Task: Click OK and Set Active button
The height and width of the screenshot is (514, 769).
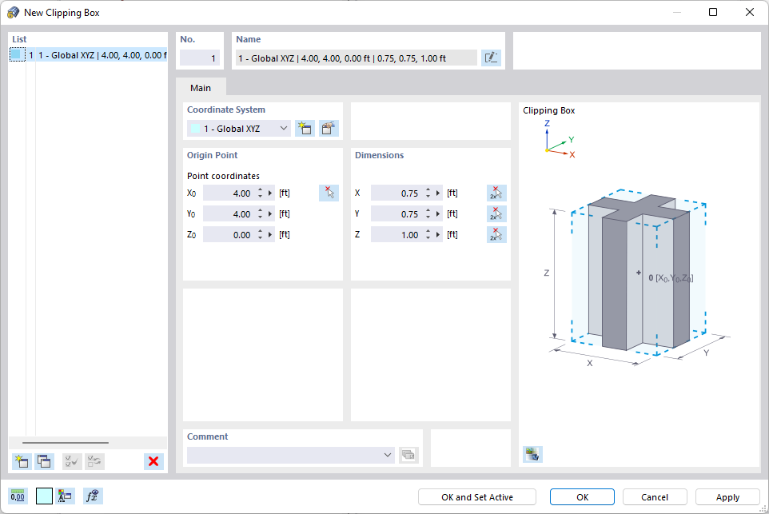Action: pyautogui.click(x=476, y=497)
